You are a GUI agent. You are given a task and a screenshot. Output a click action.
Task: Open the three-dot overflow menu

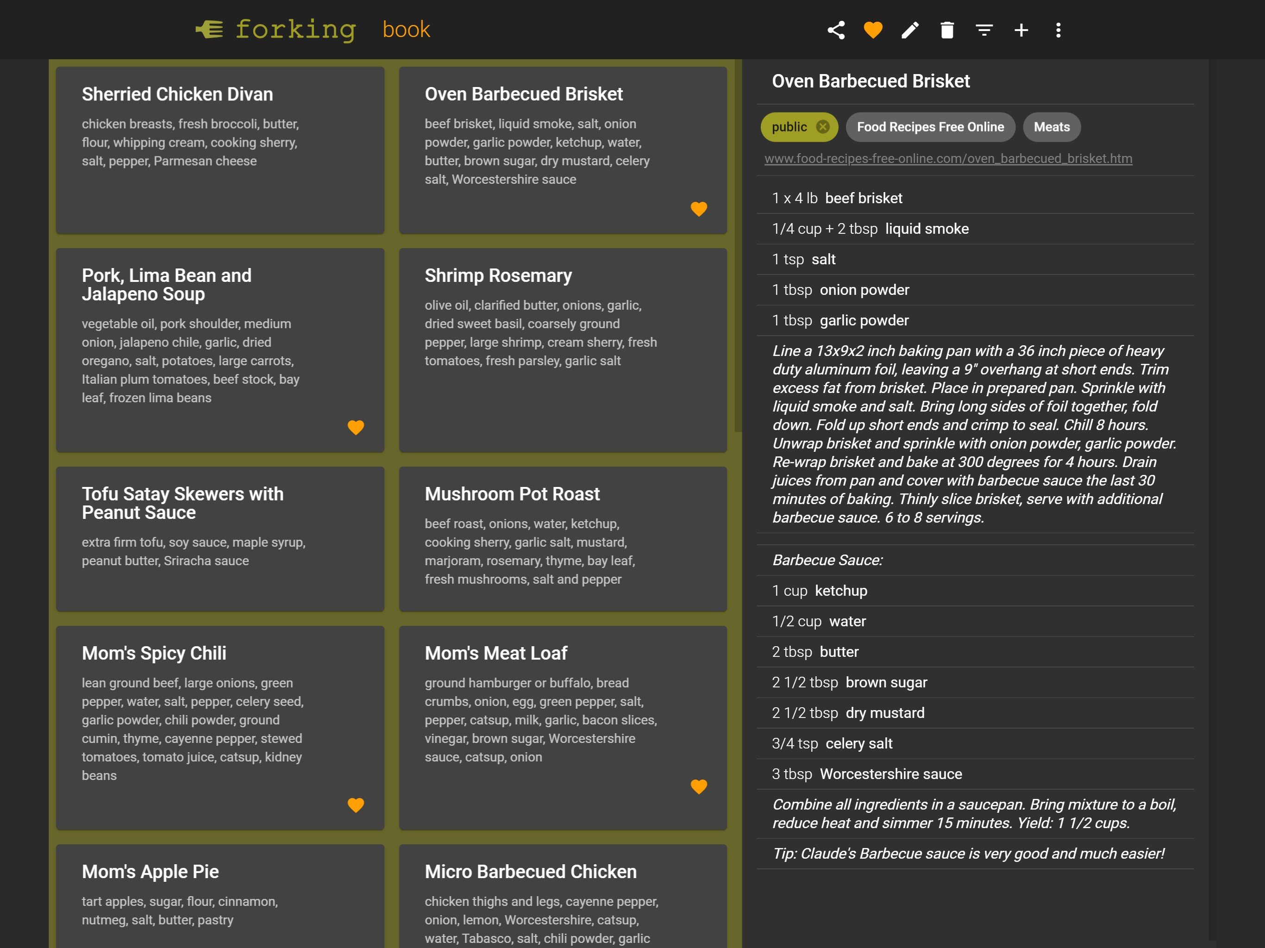[1058, 30]
